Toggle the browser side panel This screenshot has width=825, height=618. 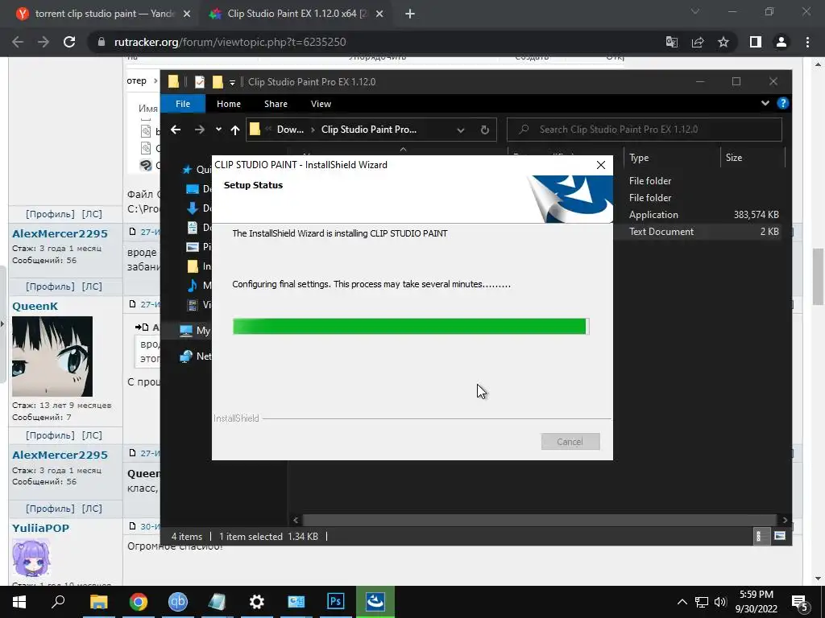pyautogui.click(x=756, y=42)
